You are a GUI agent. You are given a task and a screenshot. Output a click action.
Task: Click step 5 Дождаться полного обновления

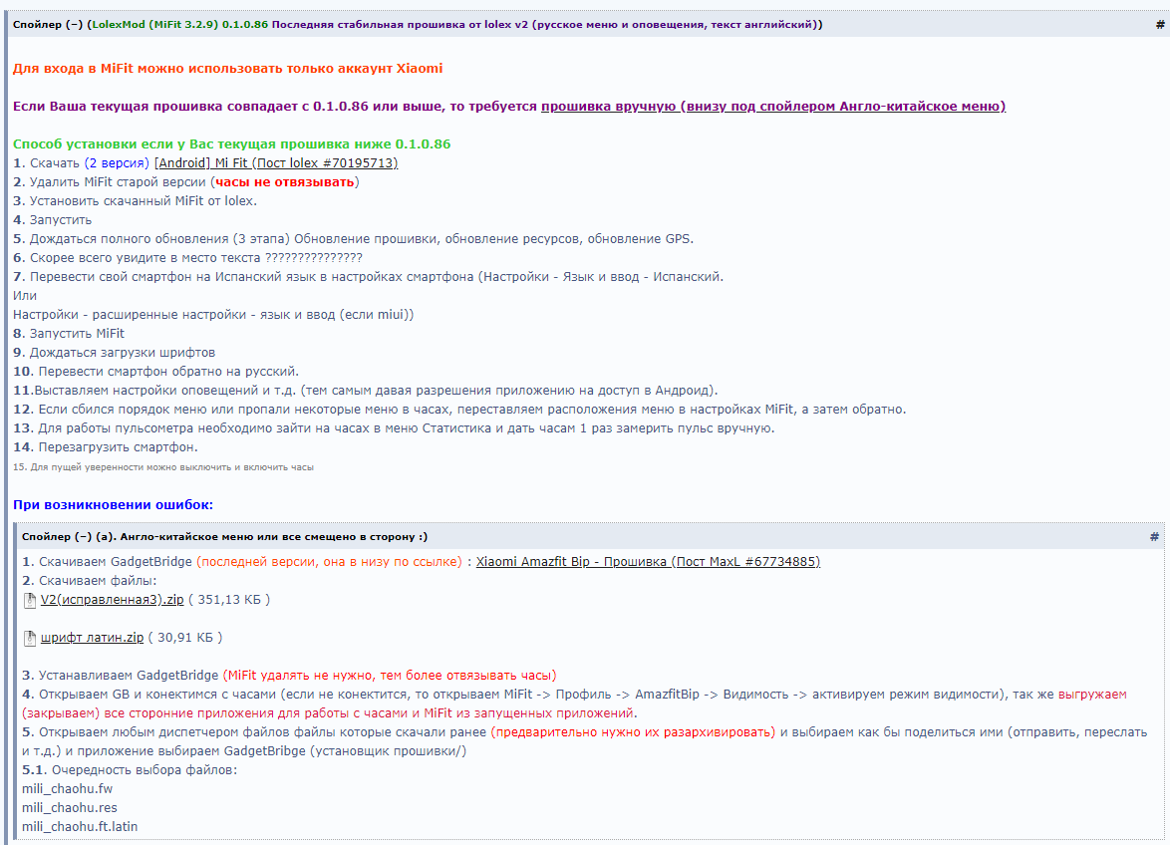353,239
